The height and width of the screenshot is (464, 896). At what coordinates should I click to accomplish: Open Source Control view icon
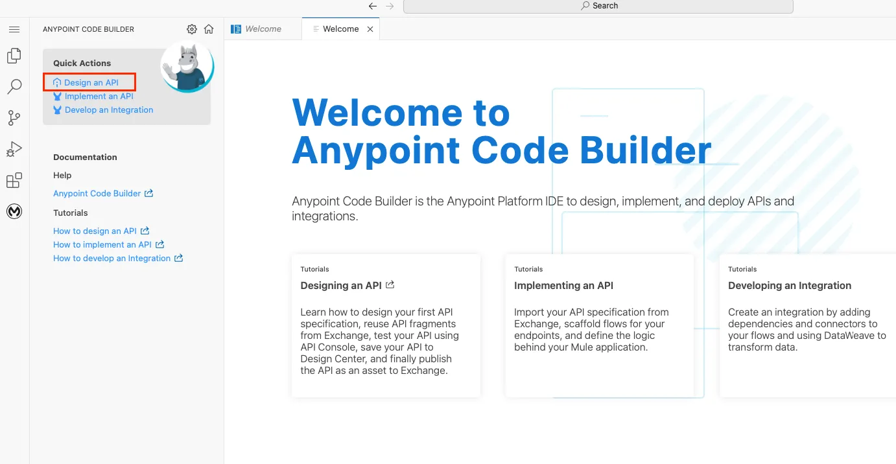click(14, 118)
